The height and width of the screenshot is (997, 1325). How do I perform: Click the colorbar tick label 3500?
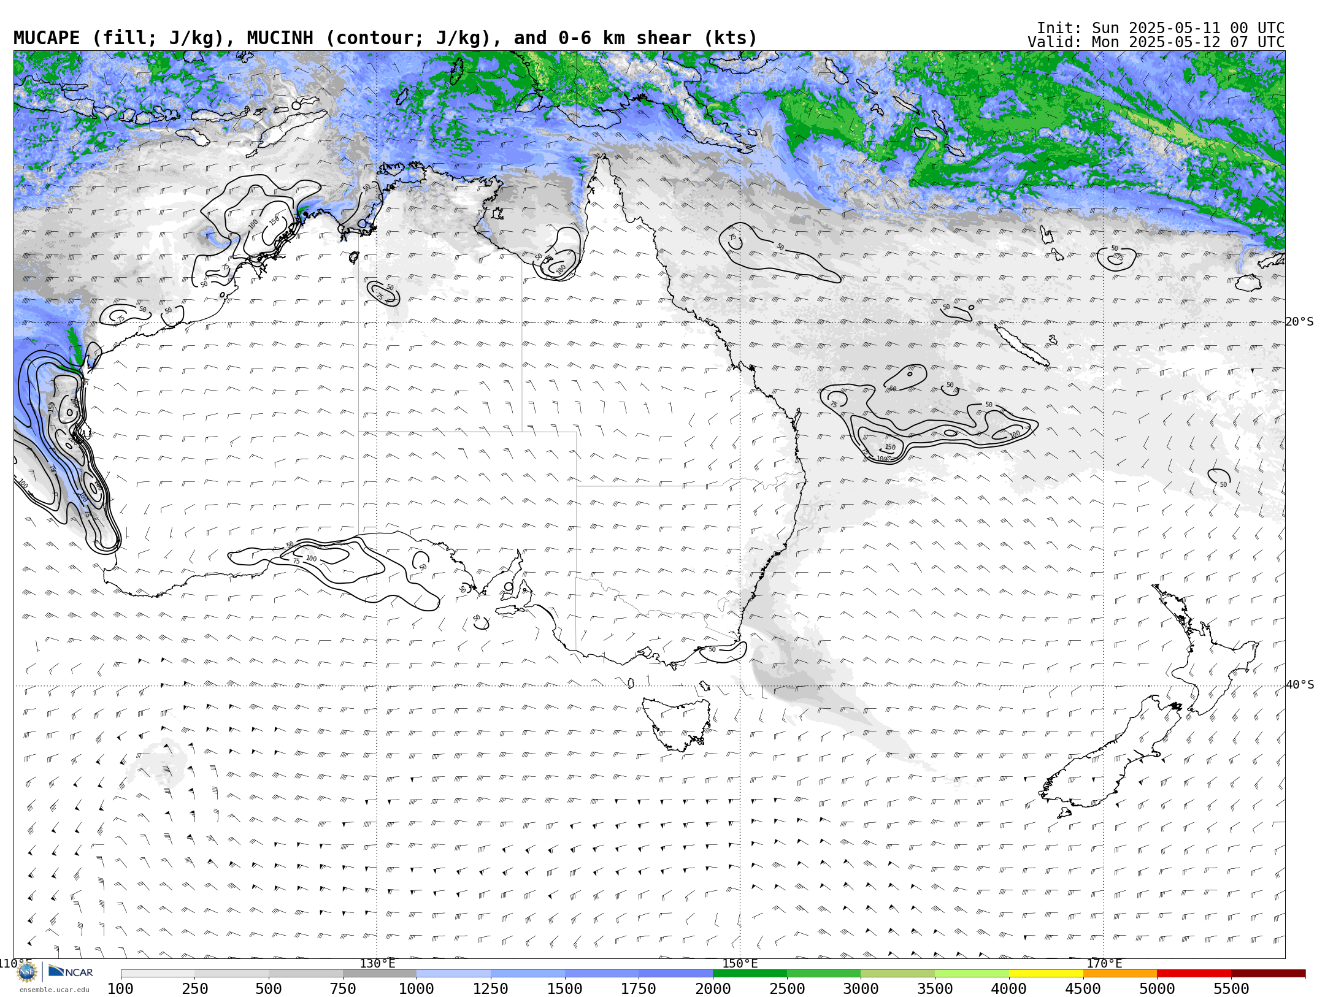(x=935, y=989)
